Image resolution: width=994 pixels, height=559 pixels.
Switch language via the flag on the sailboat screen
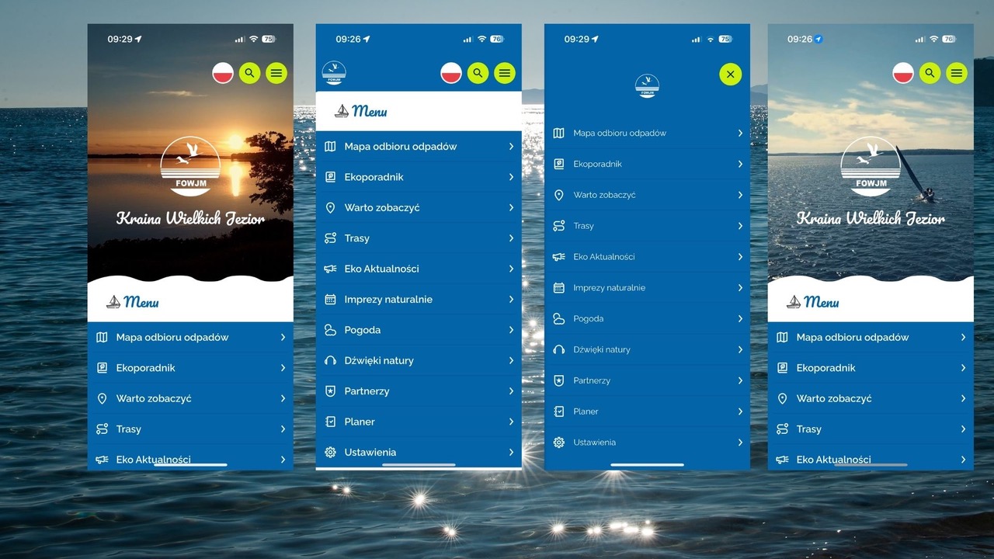[903, 73]
